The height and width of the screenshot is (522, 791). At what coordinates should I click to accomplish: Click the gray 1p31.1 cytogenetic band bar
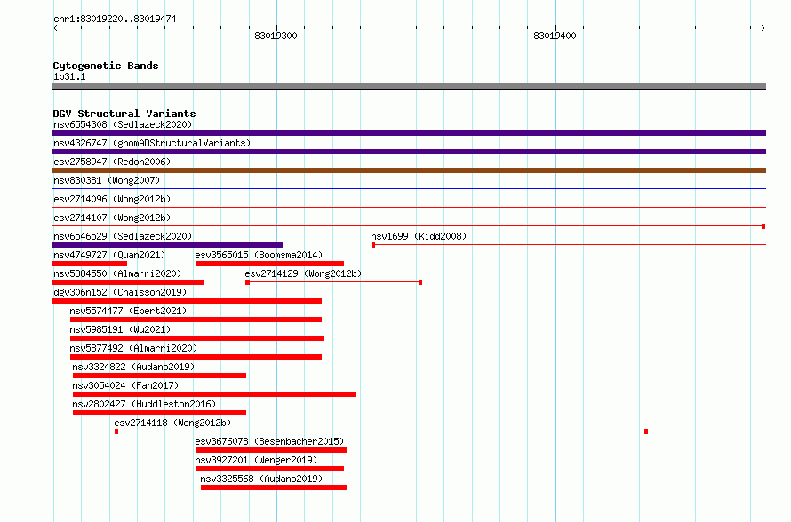(x=409, y=86)
